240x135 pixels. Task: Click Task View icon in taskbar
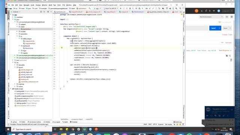55,129
